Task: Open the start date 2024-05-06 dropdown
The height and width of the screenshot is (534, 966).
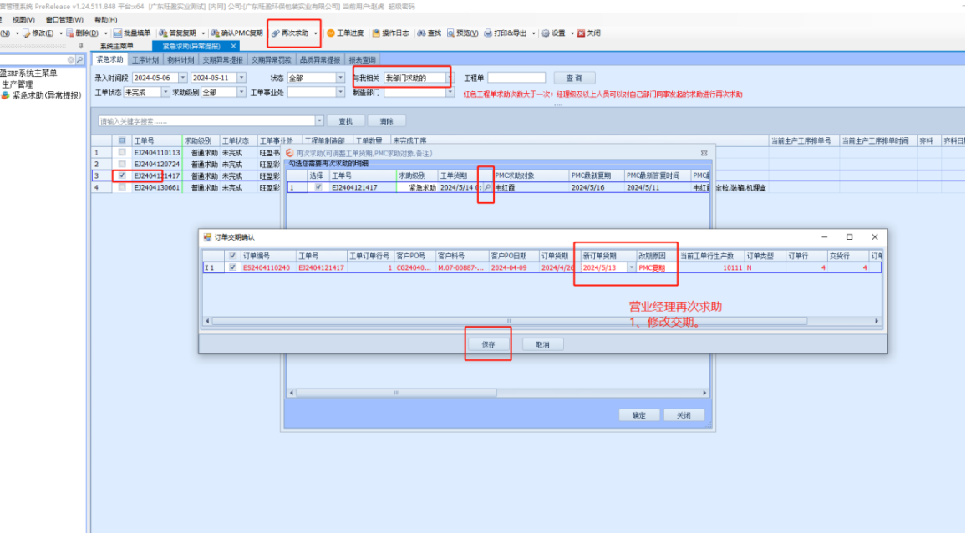Action: [x=182, y=78]
